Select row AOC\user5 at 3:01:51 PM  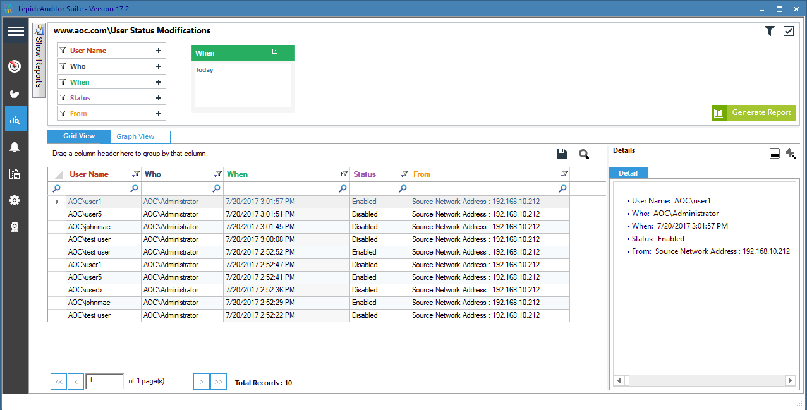pyautogui.click(x=308, y=214)
